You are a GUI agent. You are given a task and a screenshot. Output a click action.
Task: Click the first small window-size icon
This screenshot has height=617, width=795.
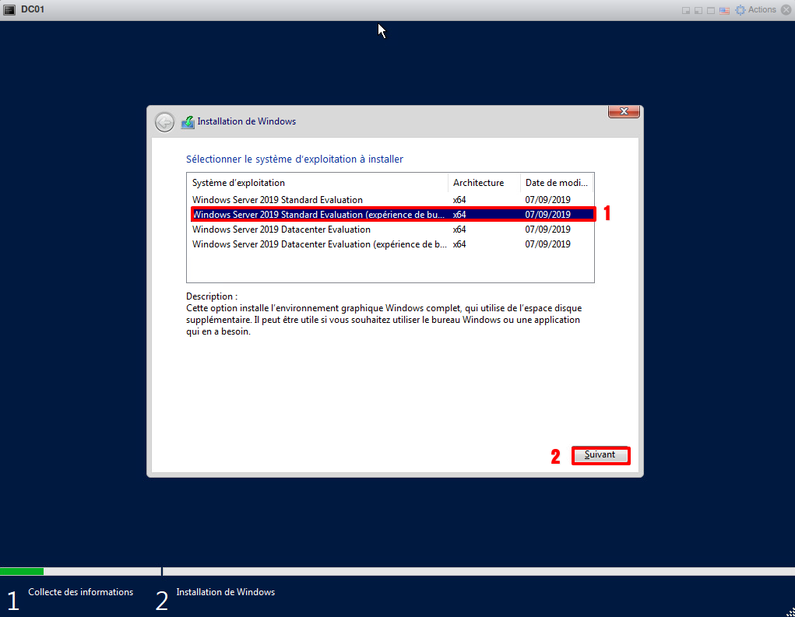click(x=686, y=10)
